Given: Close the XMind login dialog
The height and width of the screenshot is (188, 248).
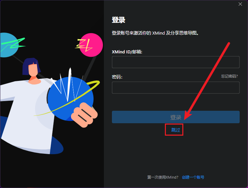Looking at the screenshot, I should [240, 4].
